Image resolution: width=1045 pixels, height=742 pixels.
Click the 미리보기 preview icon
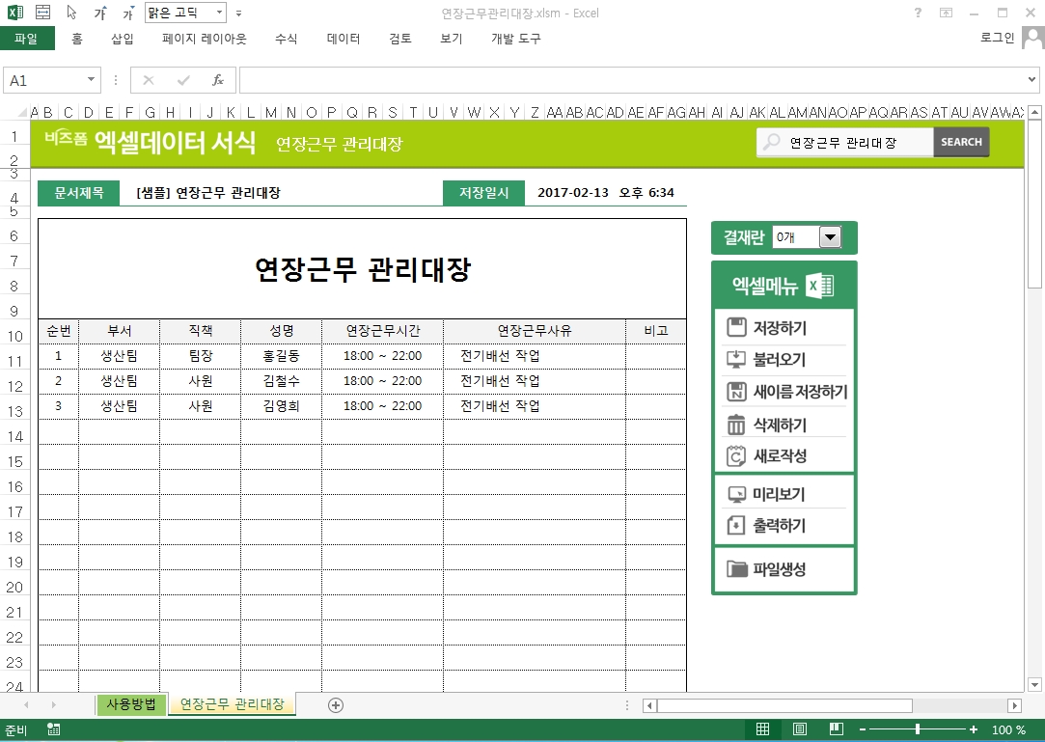point(736,494)
